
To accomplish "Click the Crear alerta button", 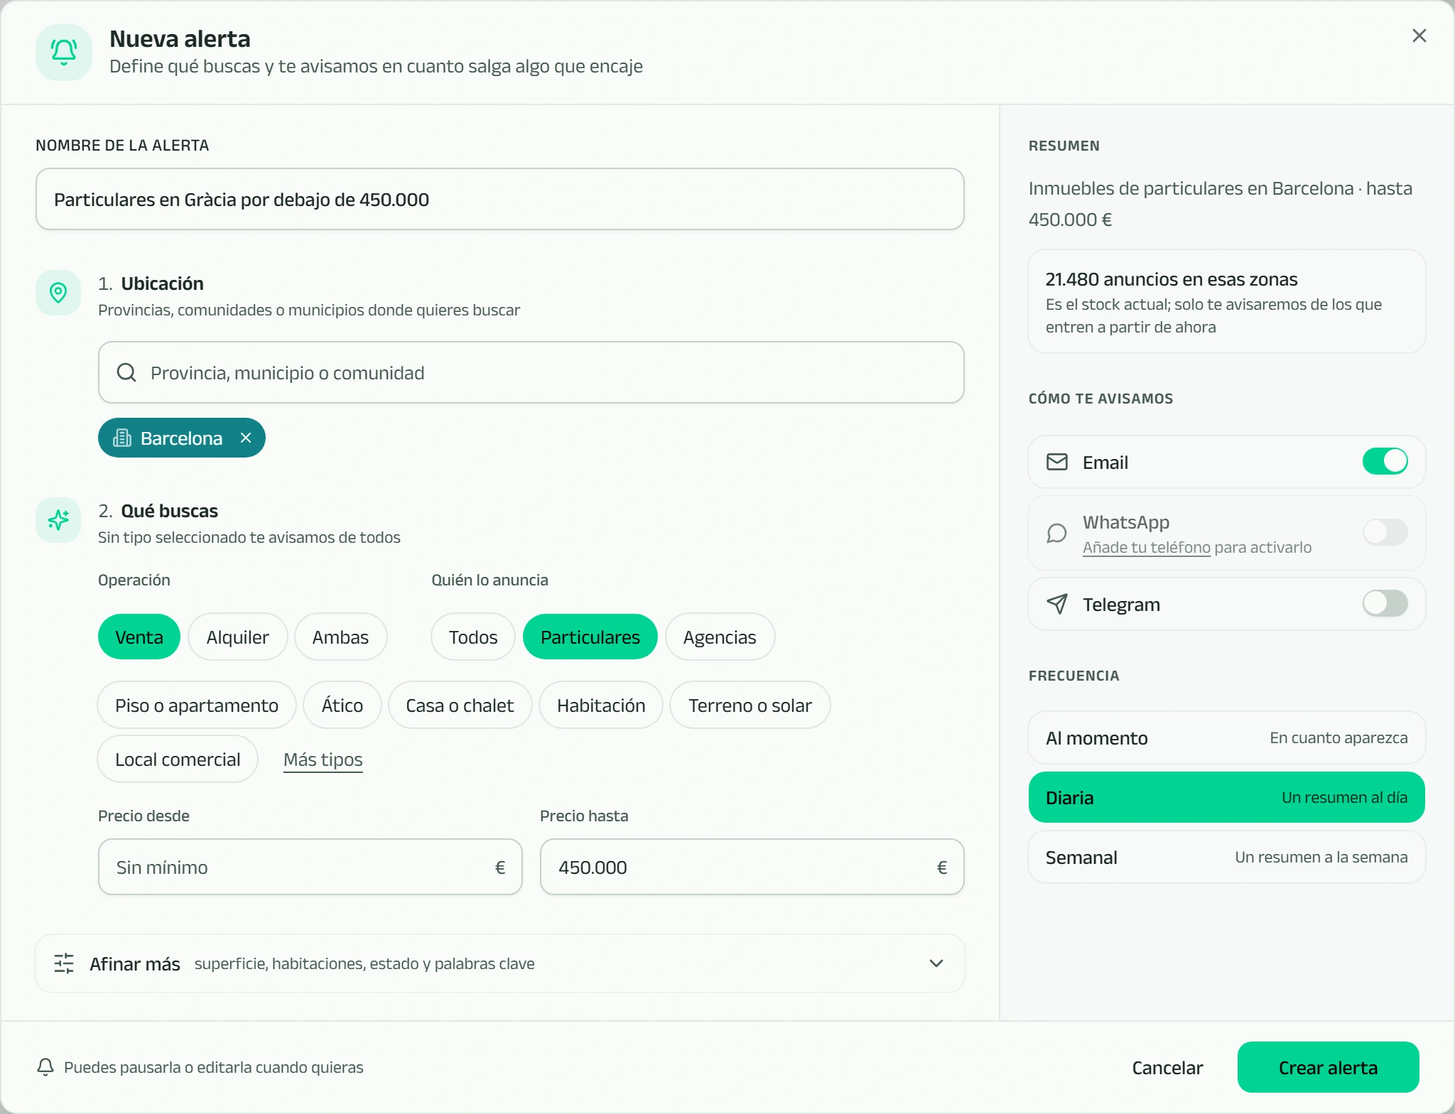I will tap(1328, 1067).
